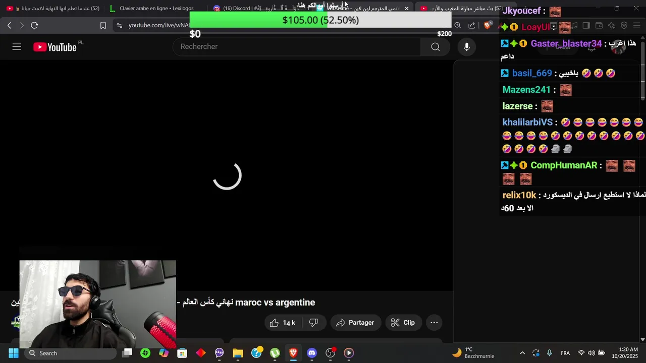This screenshot has height=363, width=646.
Task: Dislike the video with thumbs-down
Action: tap(313, 323)
